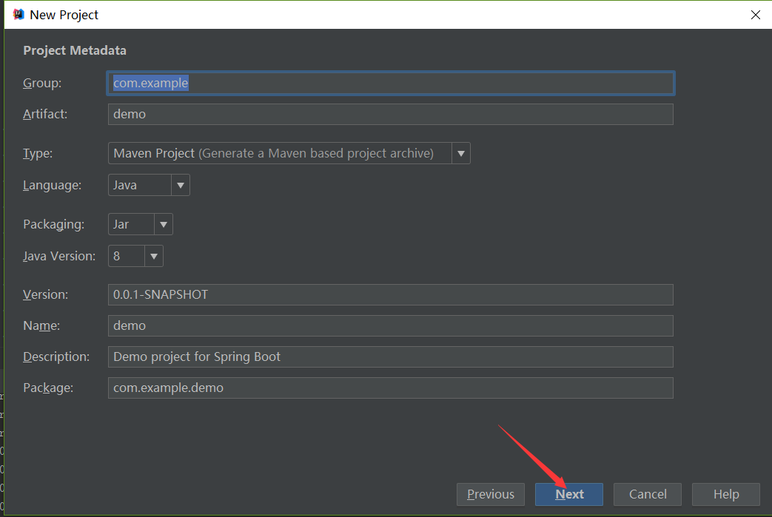The height and width of the screenshot is (517, 772).
Task: Click the Packaging label
Action: 54,224
